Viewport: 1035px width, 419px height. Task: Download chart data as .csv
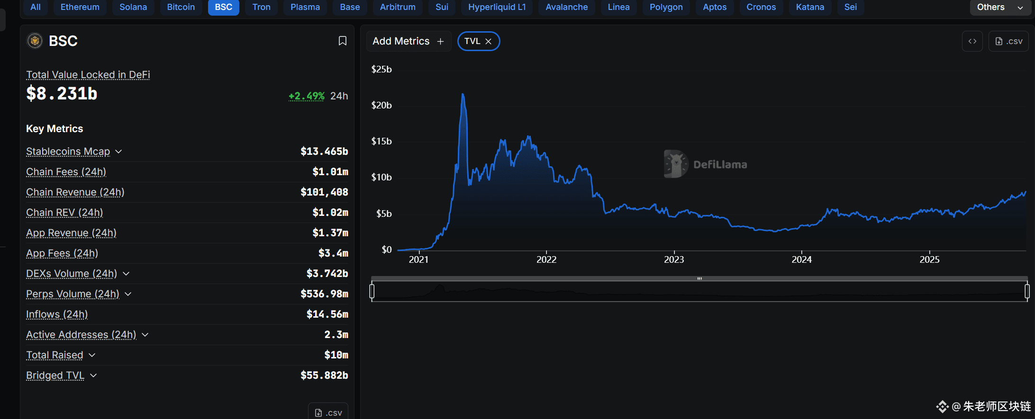[x=1008, y=42]
